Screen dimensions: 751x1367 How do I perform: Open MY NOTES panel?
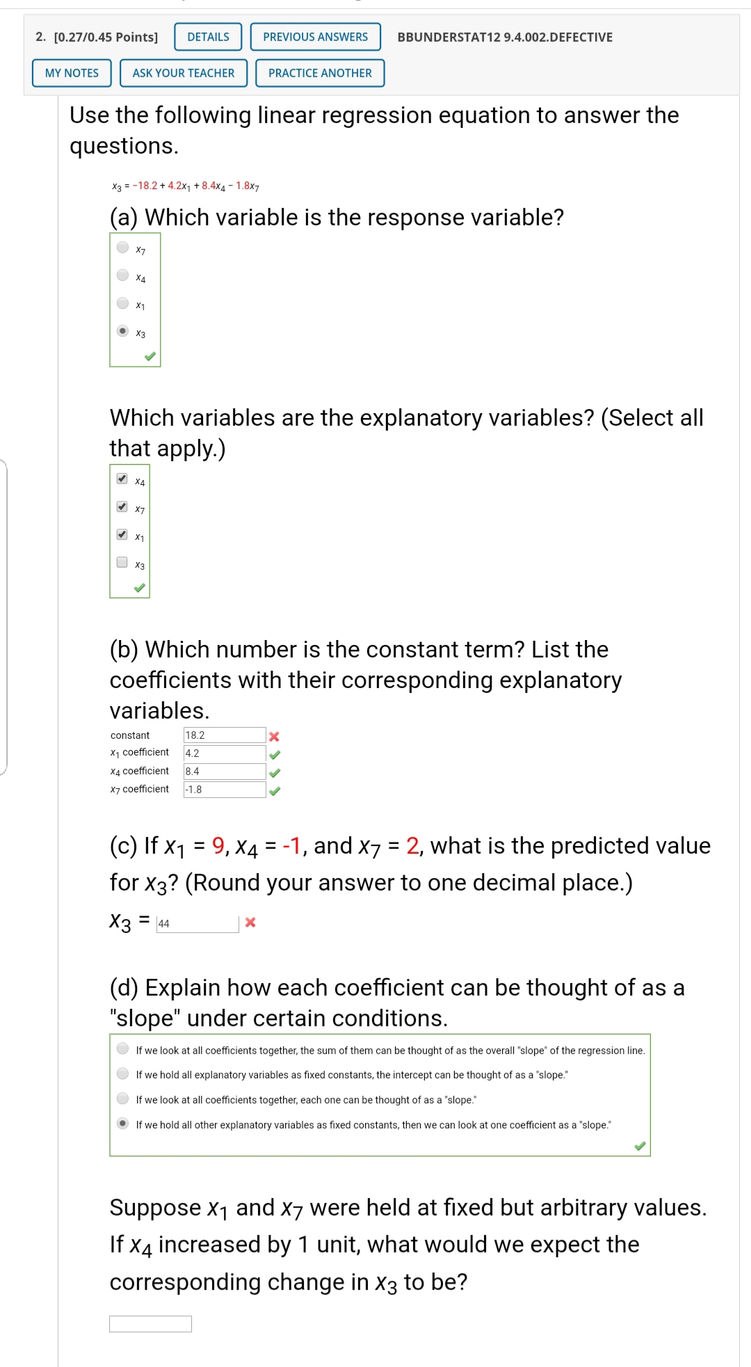pos(71,72)
